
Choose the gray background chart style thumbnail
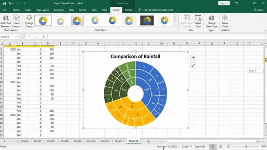pyautogui.click(x=78, y=20)
